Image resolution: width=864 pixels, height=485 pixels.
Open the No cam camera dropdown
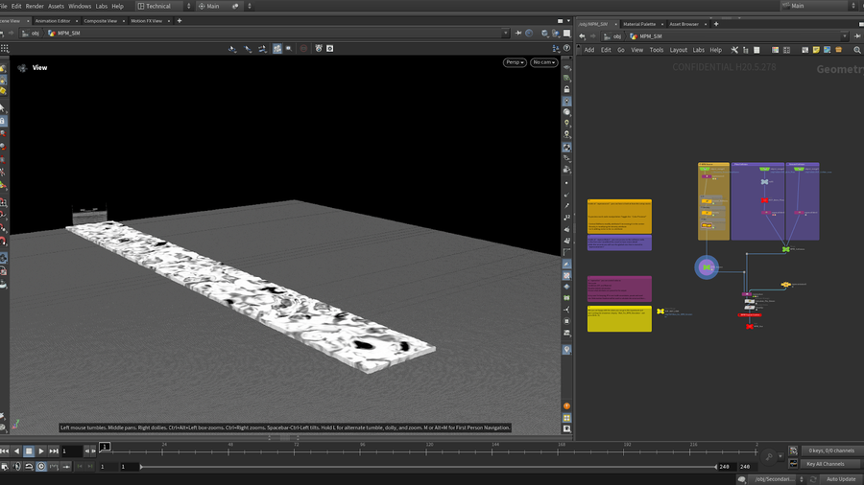[x=543, y=62]
